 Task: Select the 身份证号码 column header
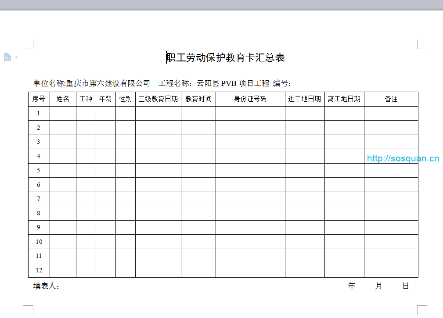pos(250,99)
